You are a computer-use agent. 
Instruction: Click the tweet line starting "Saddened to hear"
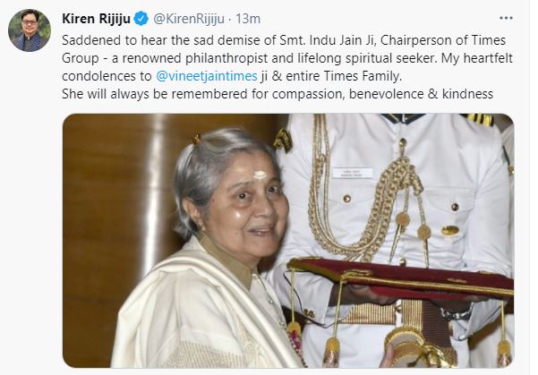pos(284,40)
